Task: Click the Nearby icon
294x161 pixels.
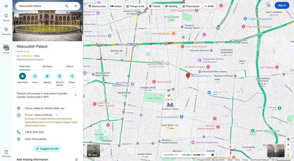Action: pos(47,76)
